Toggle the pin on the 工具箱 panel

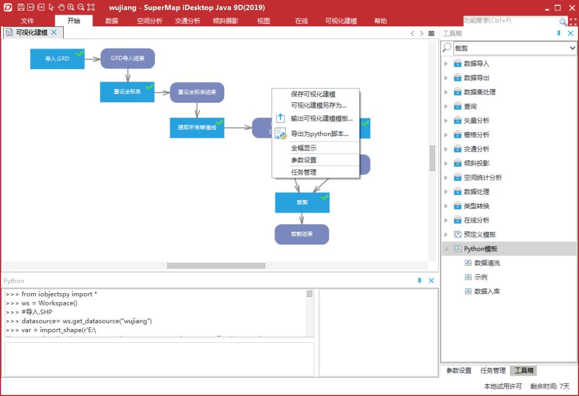click(558, 33)
